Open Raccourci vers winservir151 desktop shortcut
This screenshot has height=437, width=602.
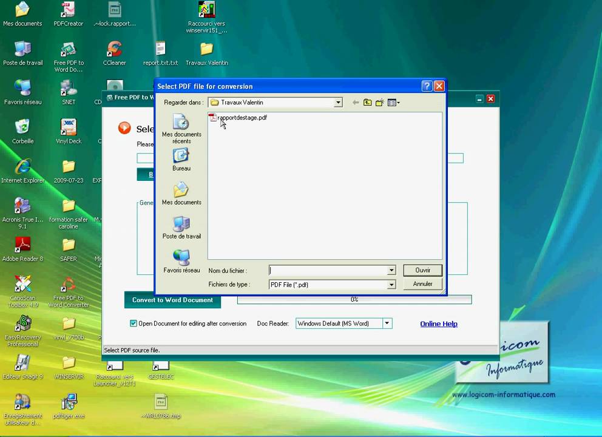[206, 17]
